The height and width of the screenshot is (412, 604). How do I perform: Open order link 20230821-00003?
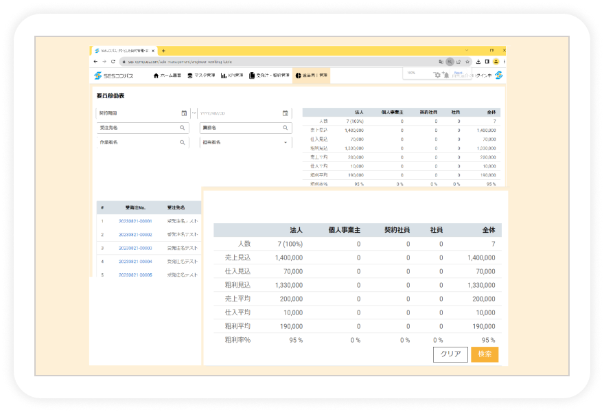pos(135,248)
